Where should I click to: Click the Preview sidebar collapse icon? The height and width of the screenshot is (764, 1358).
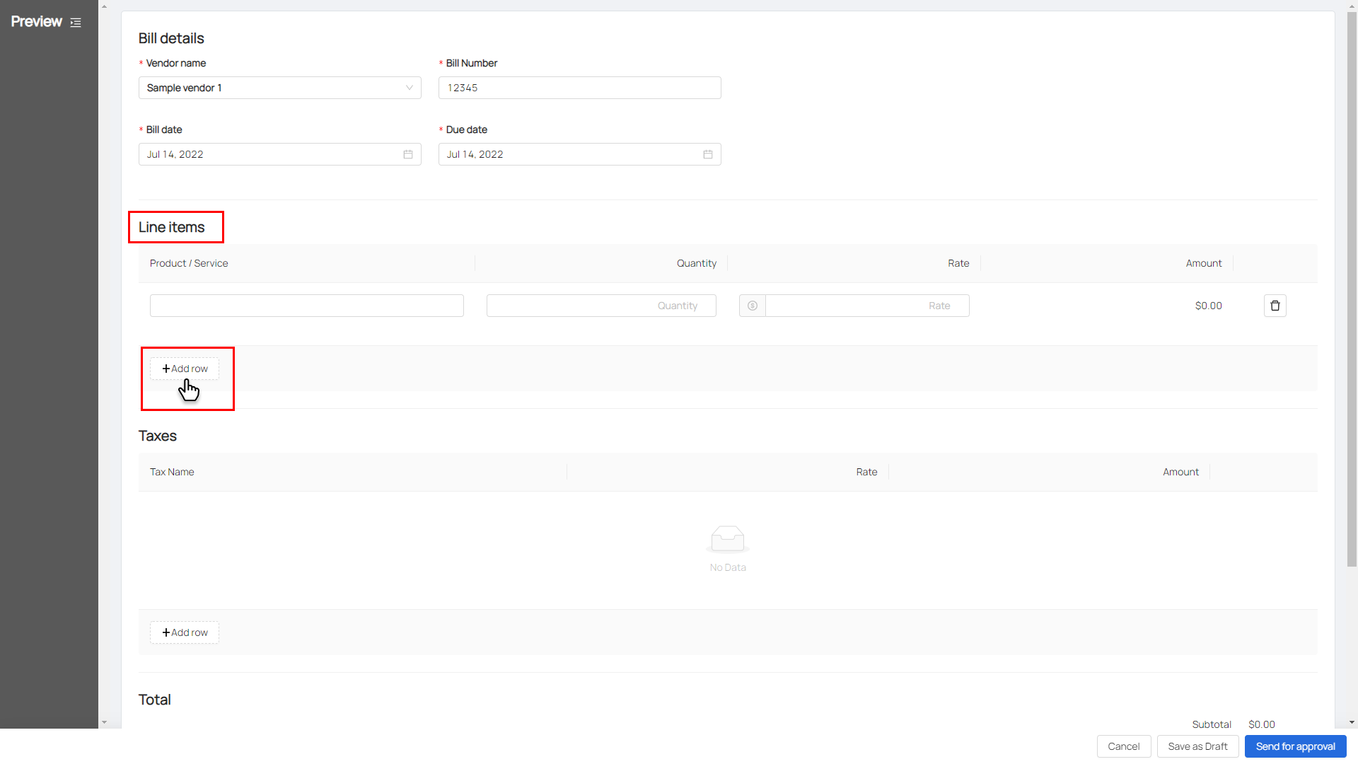click(x=76, y=23)
